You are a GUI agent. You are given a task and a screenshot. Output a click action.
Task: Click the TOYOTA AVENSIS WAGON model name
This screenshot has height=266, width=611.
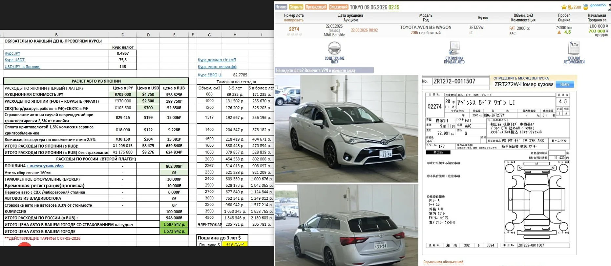point(426,28)
